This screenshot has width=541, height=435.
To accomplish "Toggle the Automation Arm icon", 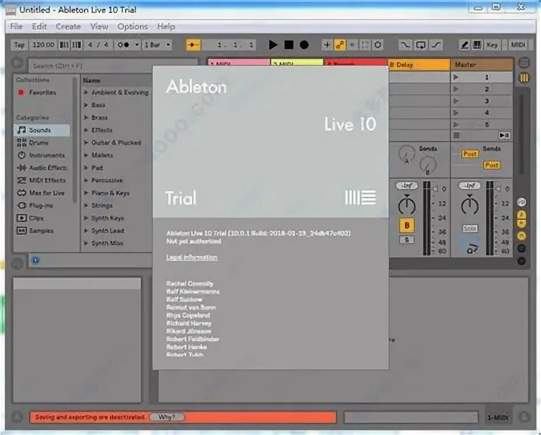I will click(340, 45).
